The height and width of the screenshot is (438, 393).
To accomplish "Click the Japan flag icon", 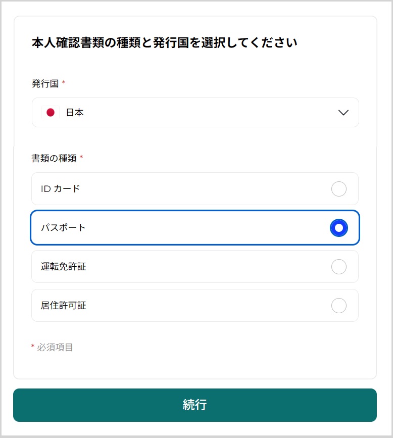I will point(51,113).
